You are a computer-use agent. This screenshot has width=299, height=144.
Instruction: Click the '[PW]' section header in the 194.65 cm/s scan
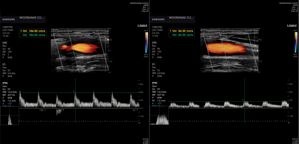(5, 83)
